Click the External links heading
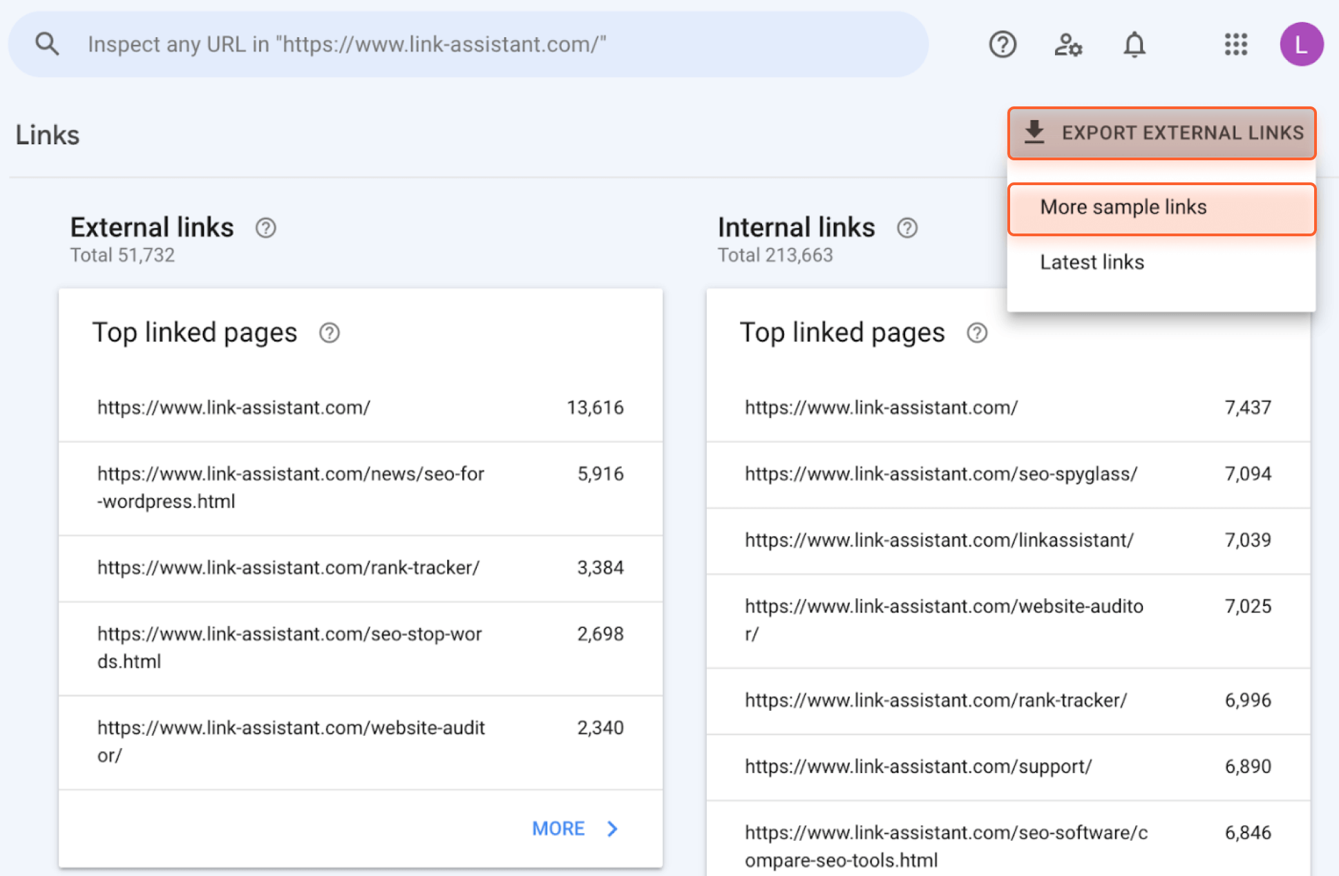Image resolution: width=1339 pixels, height=876 pixels. pyautogui.click(x=152, y=227)
